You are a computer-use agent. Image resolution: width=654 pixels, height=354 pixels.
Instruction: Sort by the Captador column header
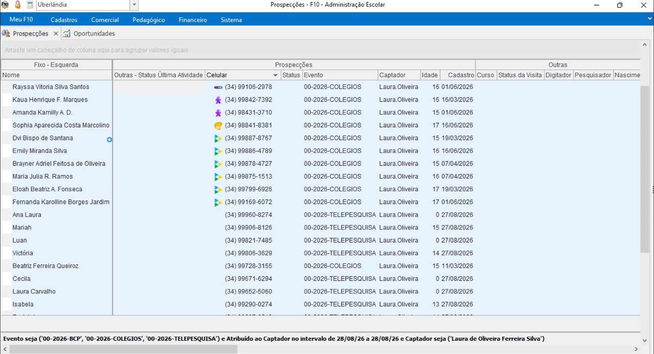[x=399, y=75]
